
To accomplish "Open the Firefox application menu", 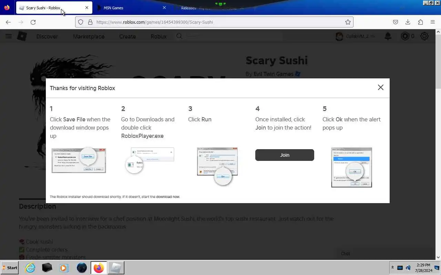I will coord(433,22).
